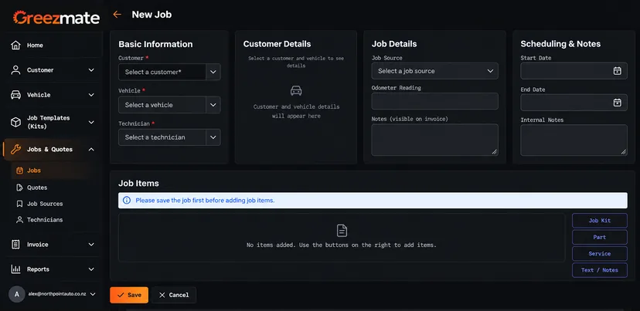
Task: Click the Home house icon
Action: click(15, 46)
